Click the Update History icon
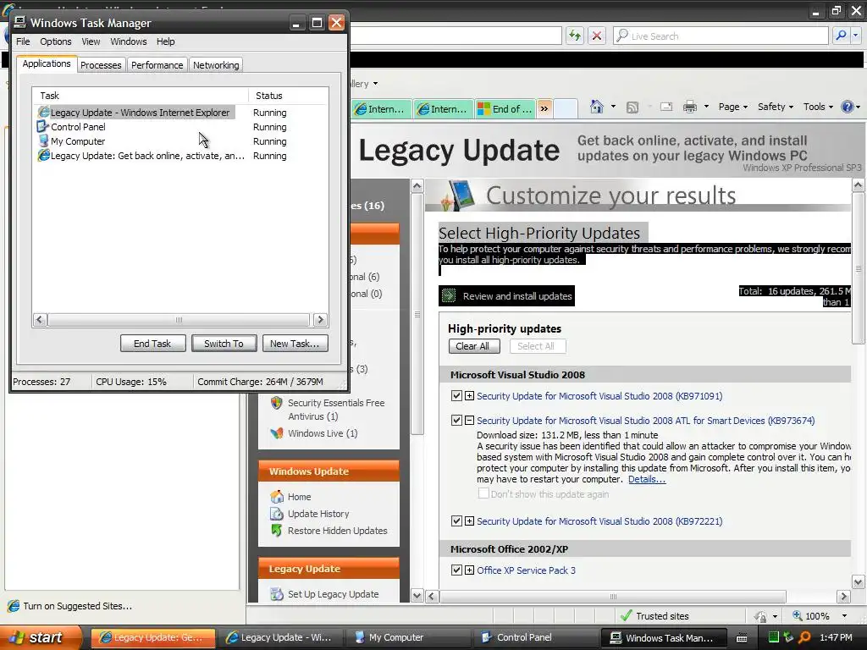The height and width of the screenshot is (650, 867). click(x=277, y=514)
